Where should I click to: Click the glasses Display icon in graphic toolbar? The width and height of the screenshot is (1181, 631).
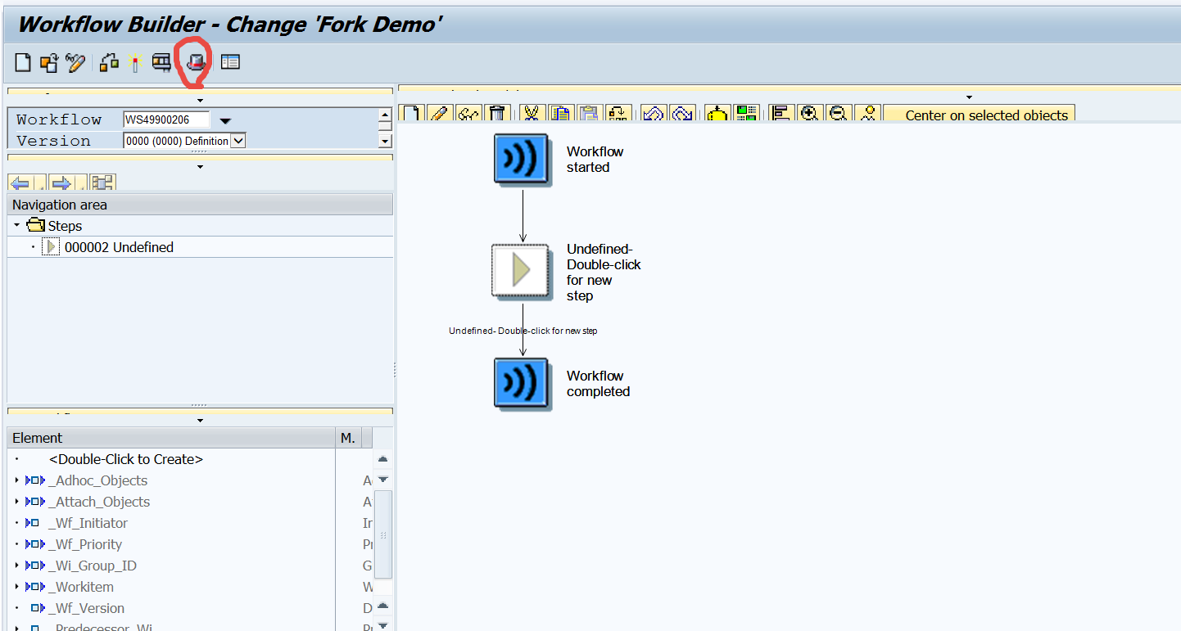(468, 114)
